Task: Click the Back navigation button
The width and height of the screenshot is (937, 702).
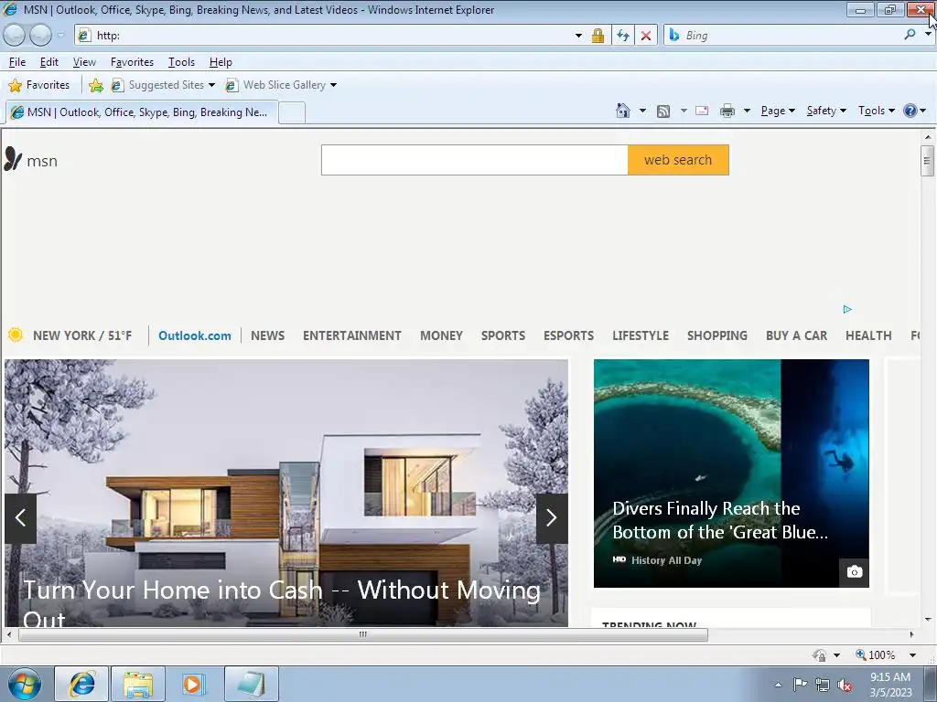Action: (15, 36)
